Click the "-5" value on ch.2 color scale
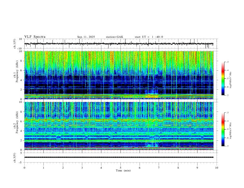 pos(227,129)
